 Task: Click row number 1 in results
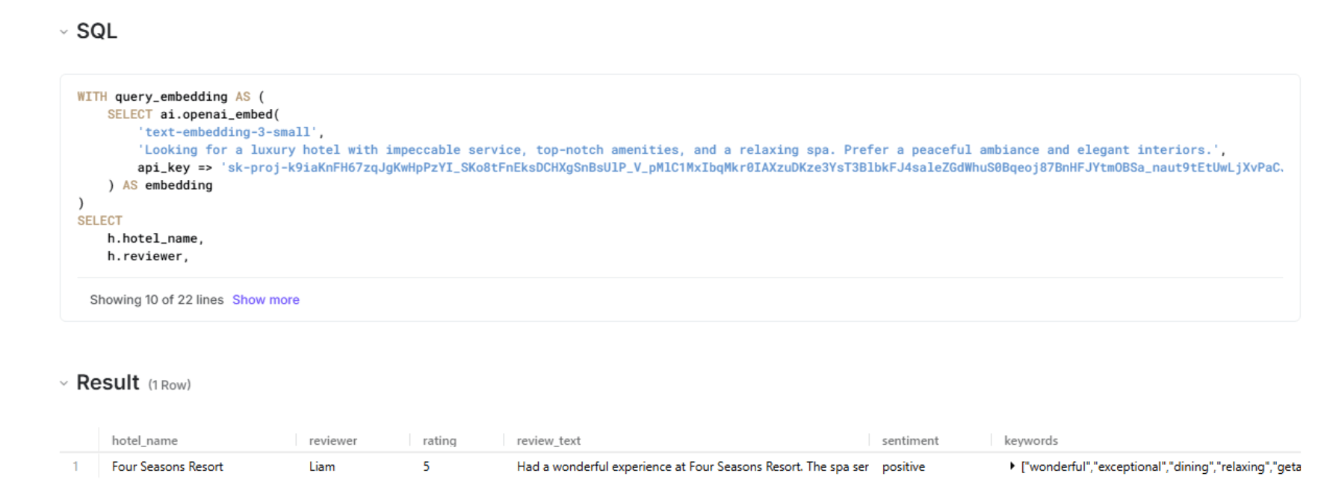click(75, 467)
